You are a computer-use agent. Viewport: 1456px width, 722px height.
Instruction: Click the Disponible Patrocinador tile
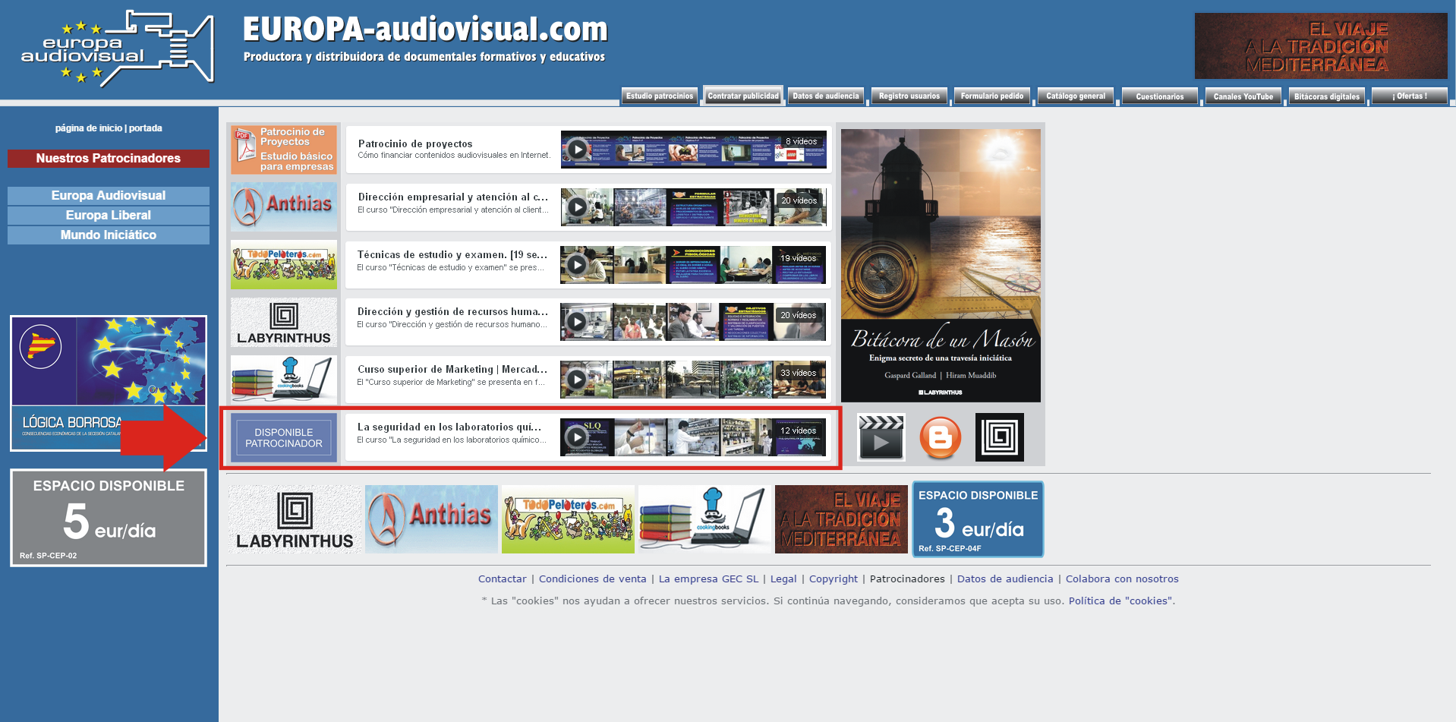pos(284,437)
